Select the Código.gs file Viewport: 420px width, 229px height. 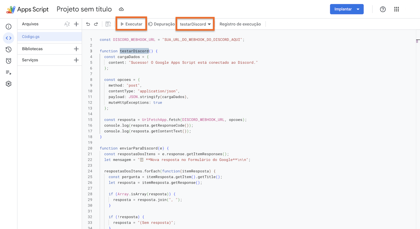[x=50, y=36]
